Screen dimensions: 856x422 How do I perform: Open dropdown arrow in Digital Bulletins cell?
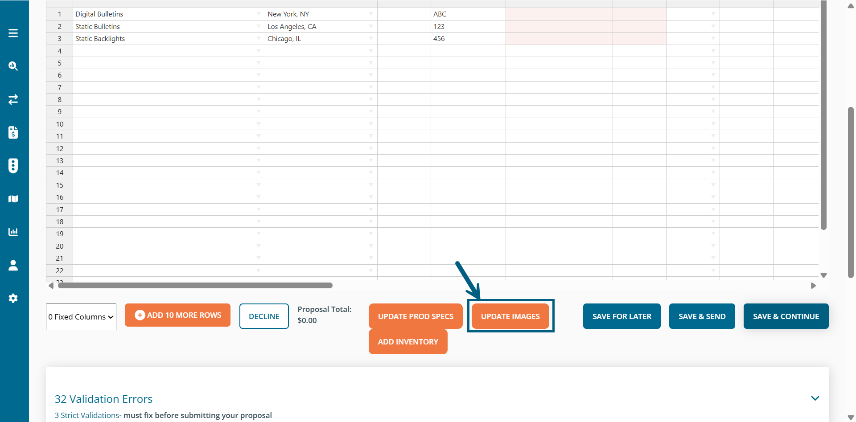pyautogui.click(x=259, y=14)
